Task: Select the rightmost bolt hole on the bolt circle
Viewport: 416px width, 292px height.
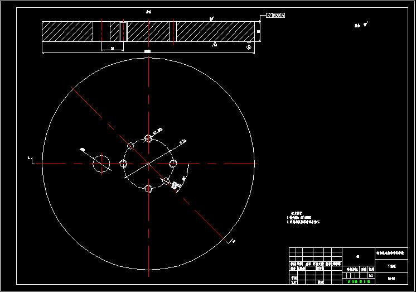Action: pos(173,164)
